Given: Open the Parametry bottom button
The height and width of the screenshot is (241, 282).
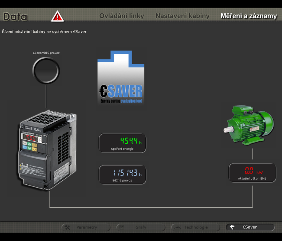Looking at the screenshot, I should 86,227.
